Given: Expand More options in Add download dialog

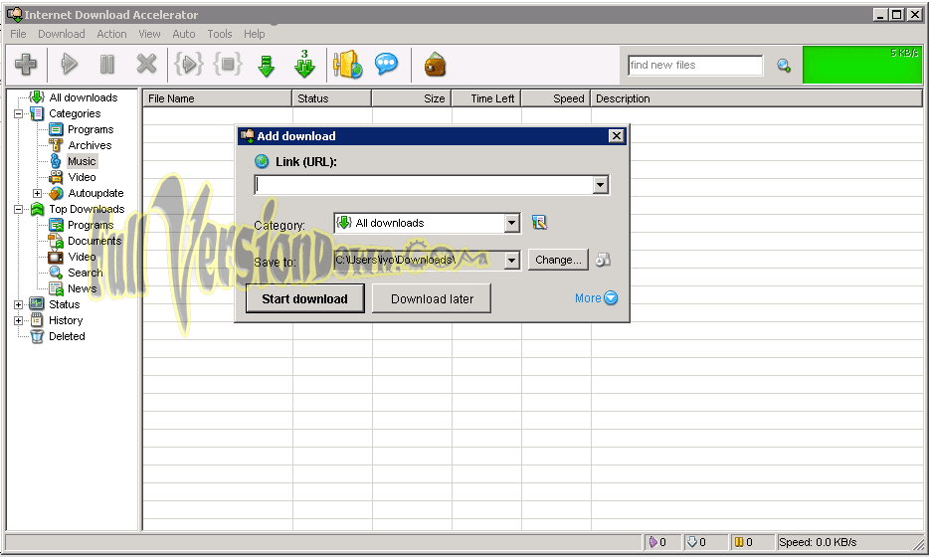Looking at the screenshot, I should (596, 298).
